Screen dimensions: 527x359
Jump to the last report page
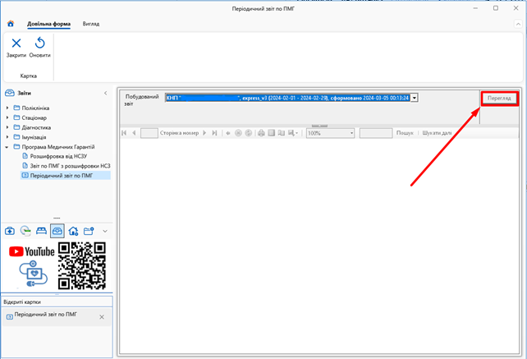[x=214, y=133]
